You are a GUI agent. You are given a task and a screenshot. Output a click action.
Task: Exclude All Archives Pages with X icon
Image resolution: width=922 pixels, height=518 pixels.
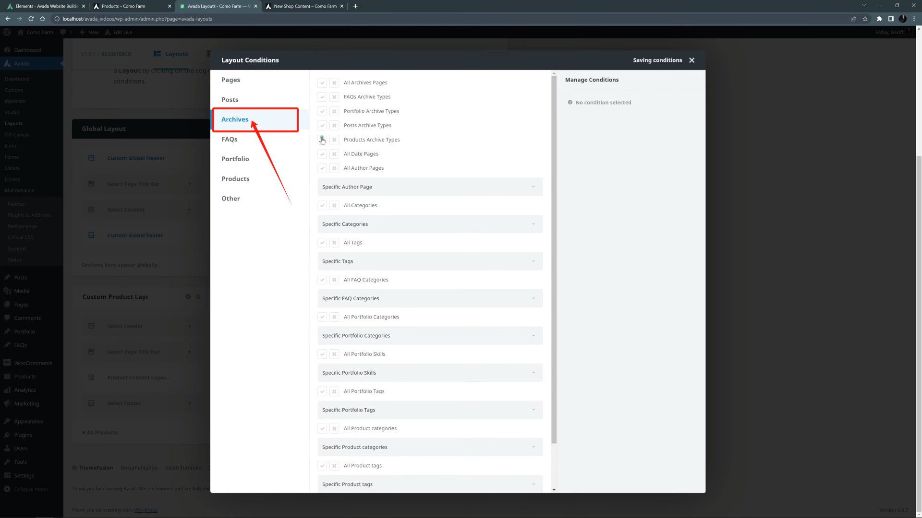coord(334,83)
